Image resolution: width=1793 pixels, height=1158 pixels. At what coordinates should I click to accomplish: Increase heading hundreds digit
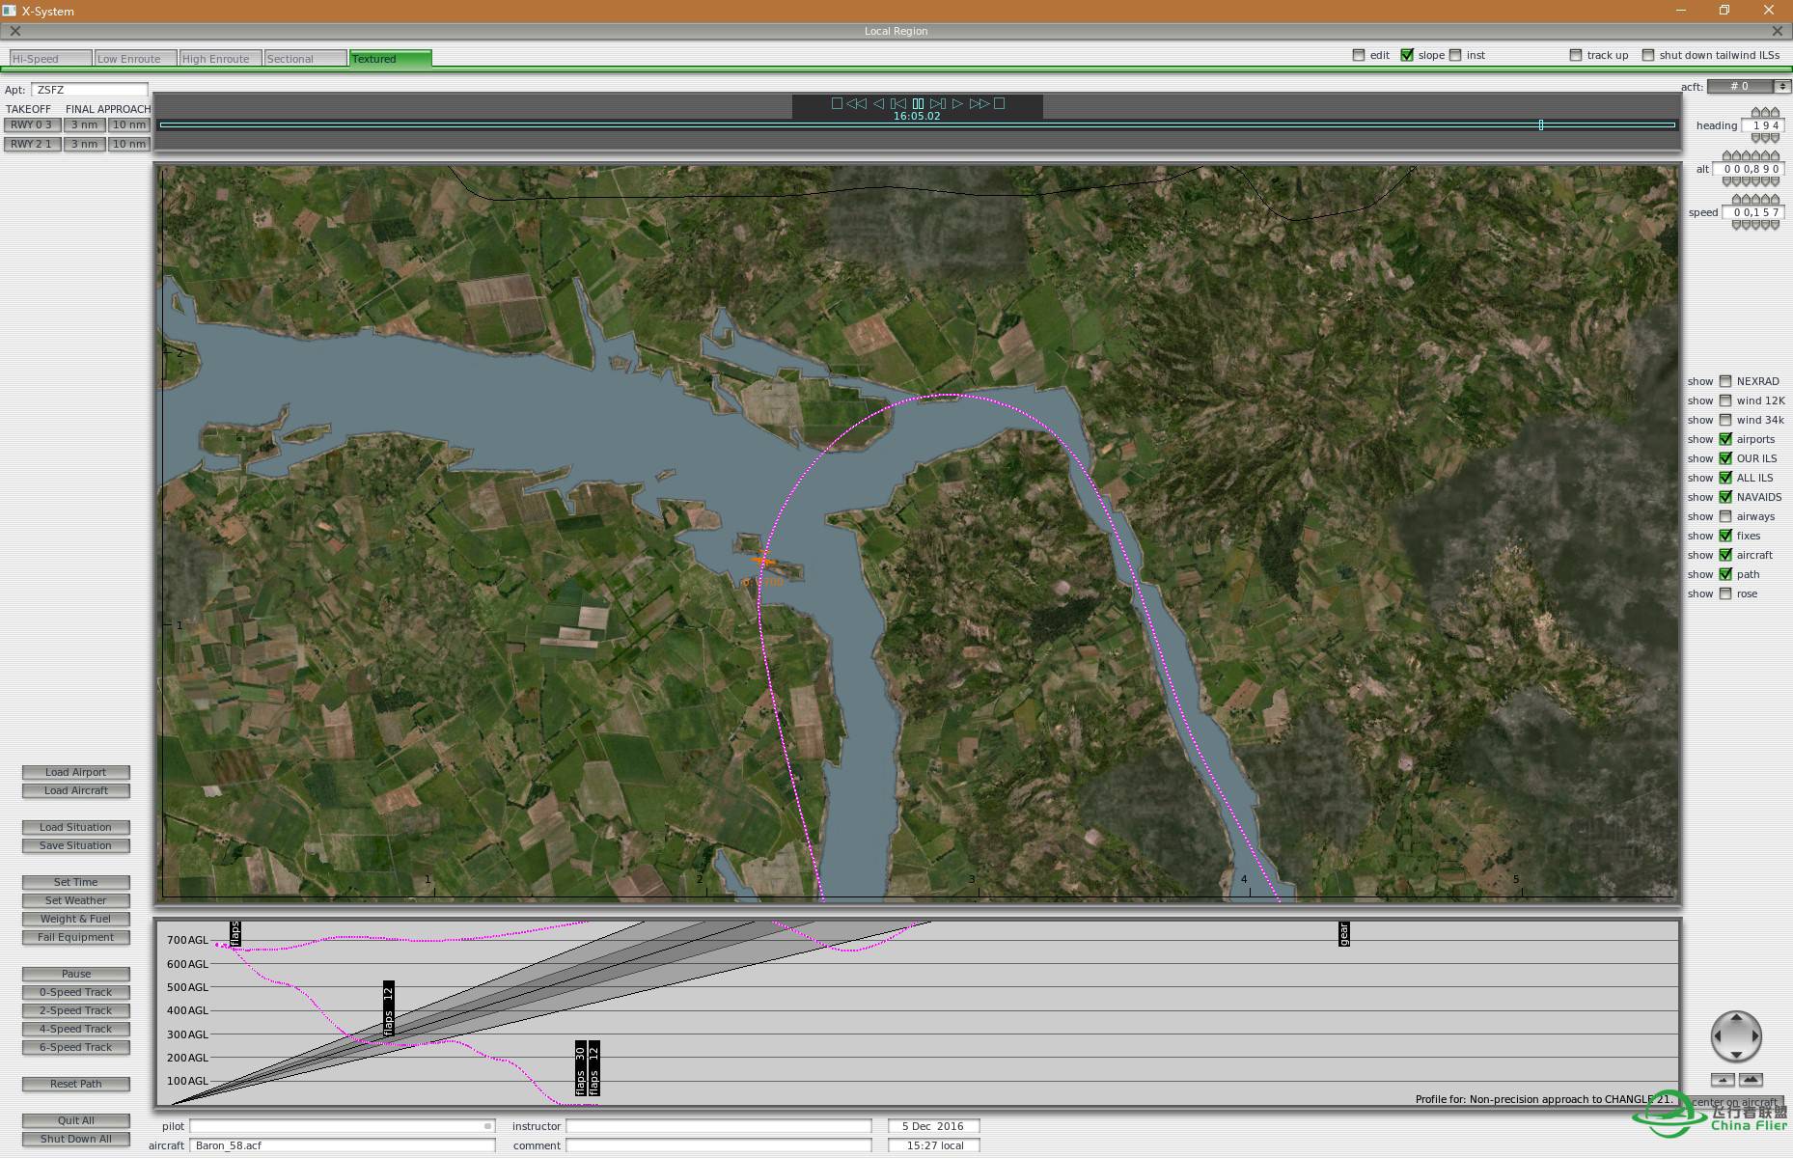[1755, 112]
